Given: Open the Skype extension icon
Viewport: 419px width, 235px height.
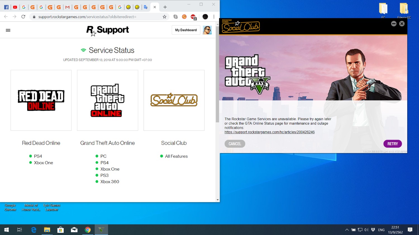Looking at the screenshot, I should click(175, 17).
